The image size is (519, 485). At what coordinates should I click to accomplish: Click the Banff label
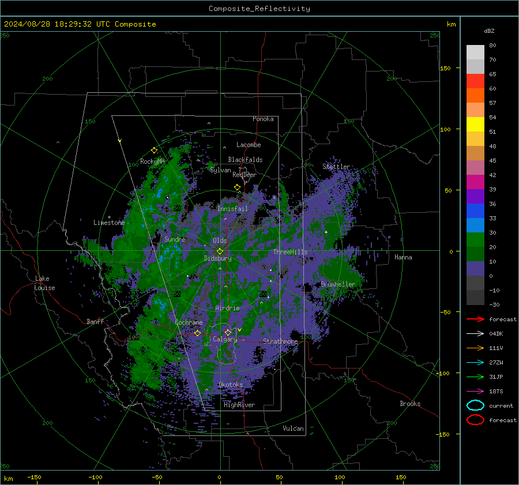tap(95, 321)
